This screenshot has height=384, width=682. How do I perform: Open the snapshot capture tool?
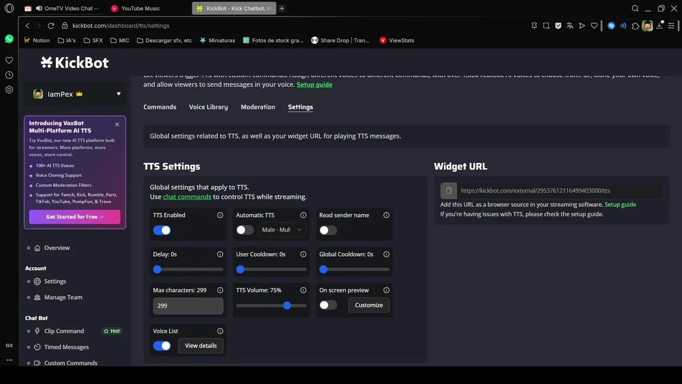tap(546, 26)
